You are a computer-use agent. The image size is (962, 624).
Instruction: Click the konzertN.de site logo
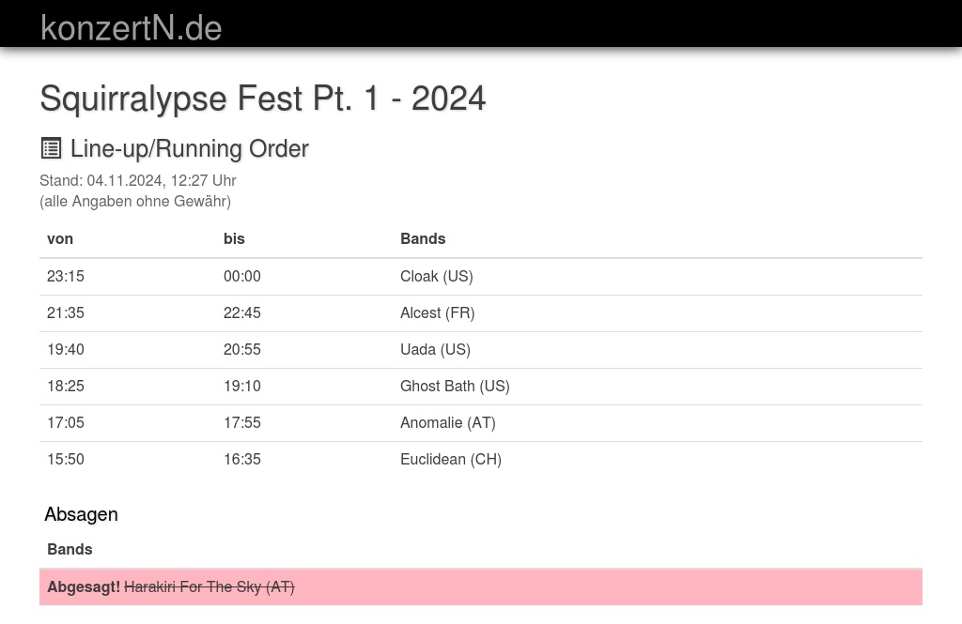tap(131, 27)
